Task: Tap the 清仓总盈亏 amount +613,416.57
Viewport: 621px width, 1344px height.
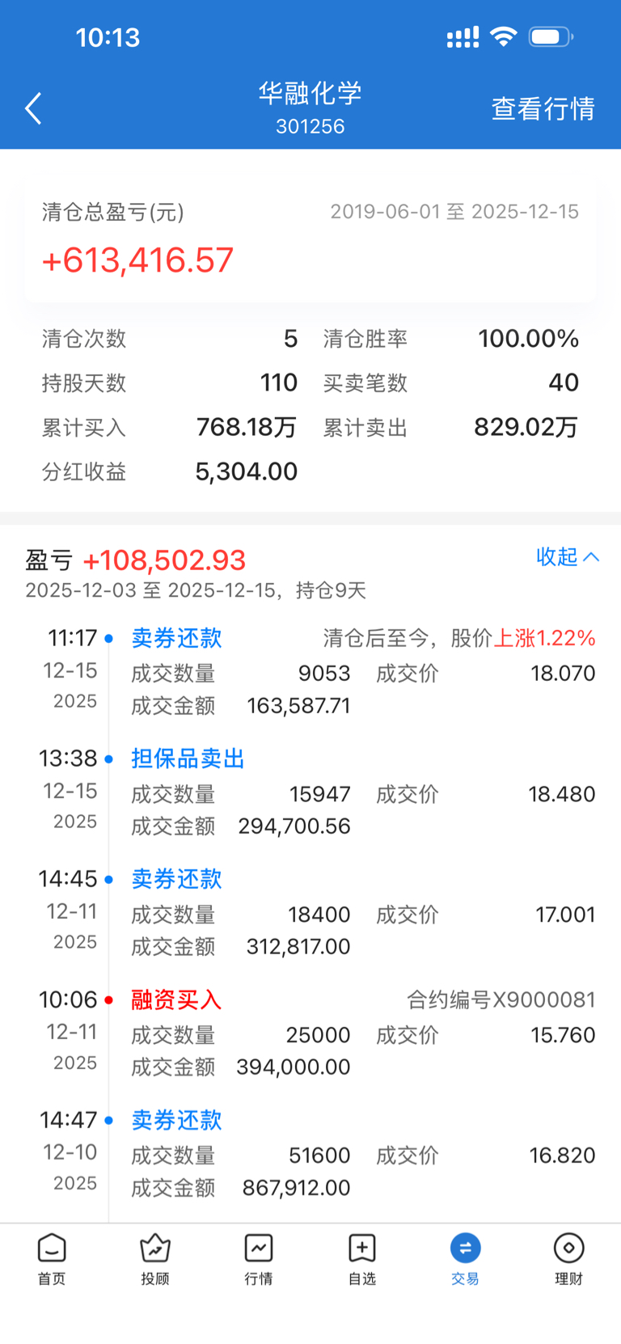Action: point(137,260)
